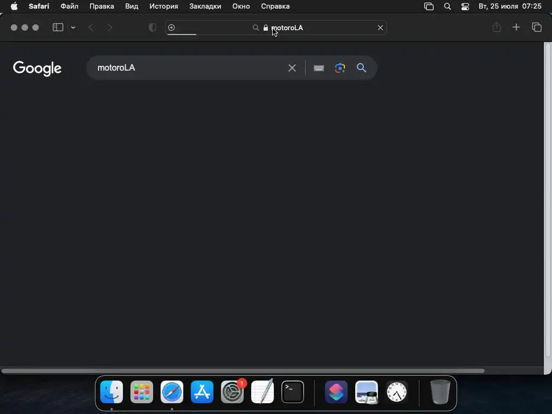
Task: Open the Закладки menu
Action: [205, 6]
